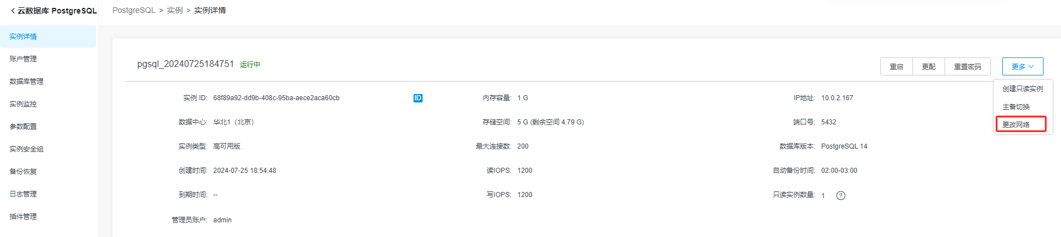Click the 重置密码 button
This screenshot has height=237, width=1061.
coord(967,66)
